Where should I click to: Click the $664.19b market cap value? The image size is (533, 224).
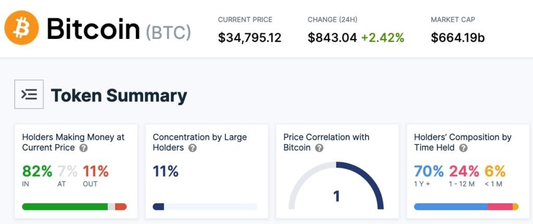(458, 37)
